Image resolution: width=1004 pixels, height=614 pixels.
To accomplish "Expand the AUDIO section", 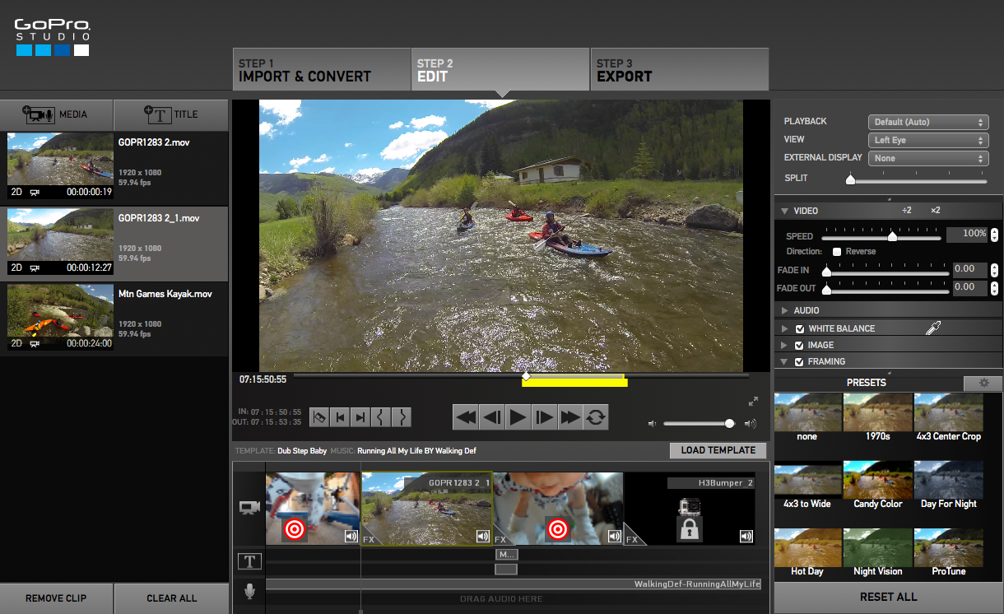I will point(784,310).
